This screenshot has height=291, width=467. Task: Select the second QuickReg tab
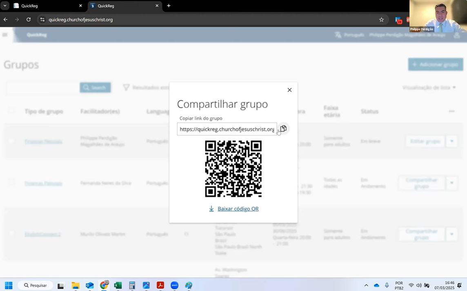click(x=125, y=6)
